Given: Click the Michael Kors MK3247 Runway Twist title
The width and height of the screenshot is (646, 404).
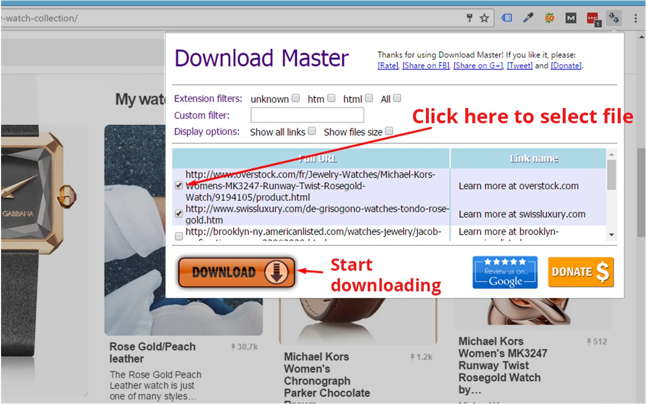Looking at the screenshot, I should pyautogui.click(x=503, y=366).
